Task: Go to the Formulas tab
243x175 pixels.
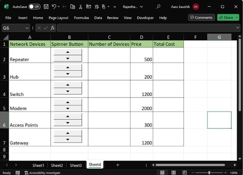Action: pos(82,18)
